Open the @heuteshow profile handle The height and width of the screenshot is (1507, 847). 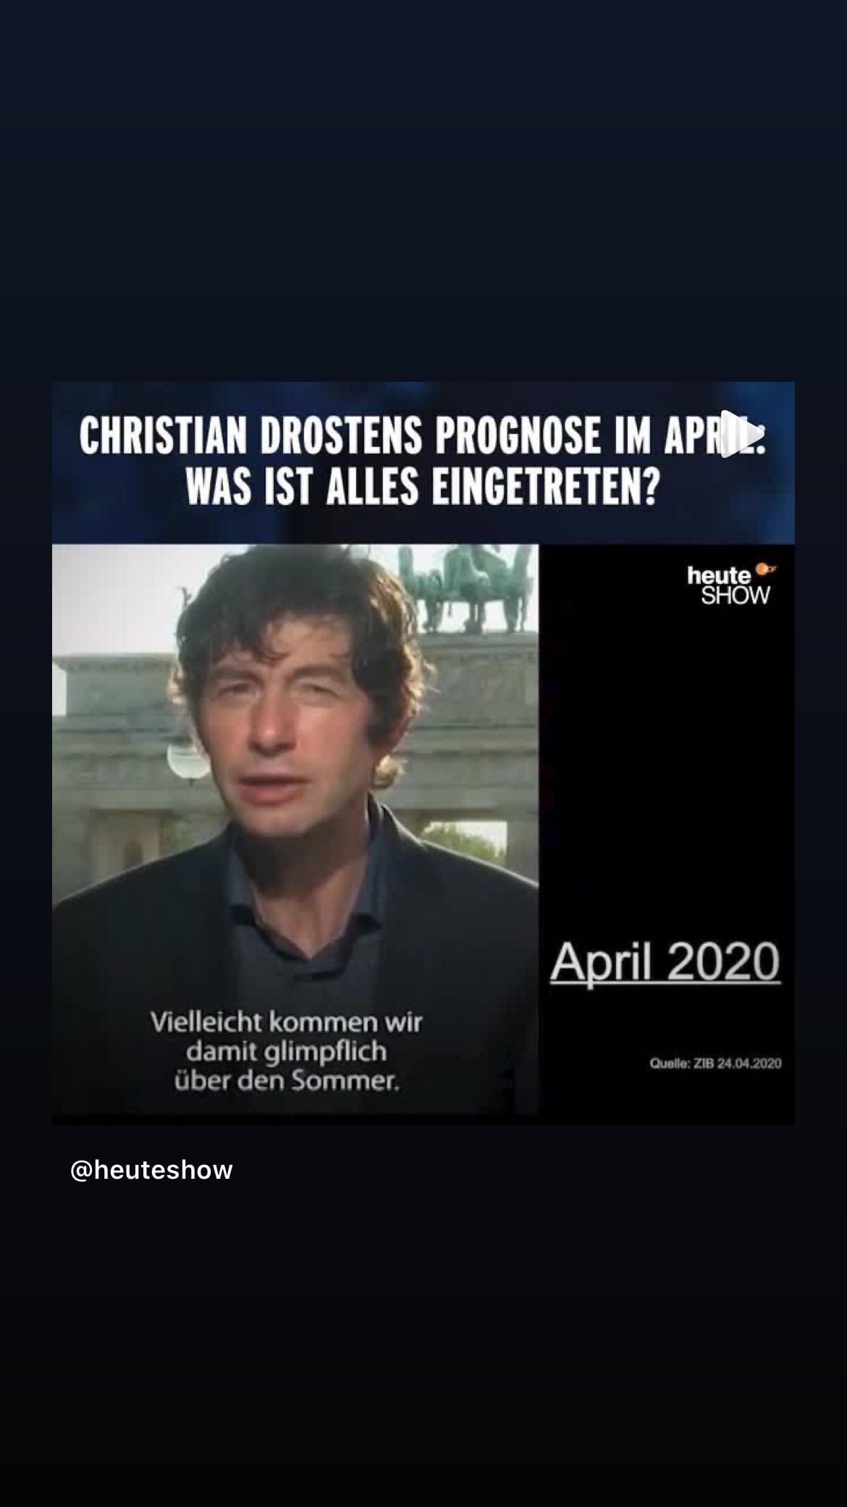pos(151,1170)
